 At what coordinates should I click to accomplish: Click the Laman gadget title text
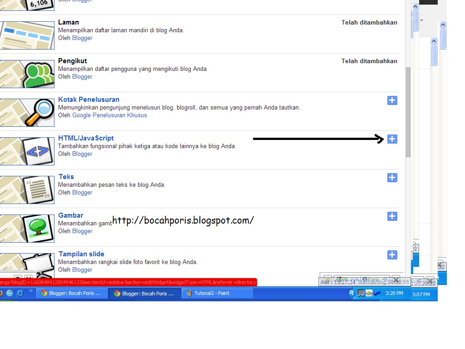point(69,22)
